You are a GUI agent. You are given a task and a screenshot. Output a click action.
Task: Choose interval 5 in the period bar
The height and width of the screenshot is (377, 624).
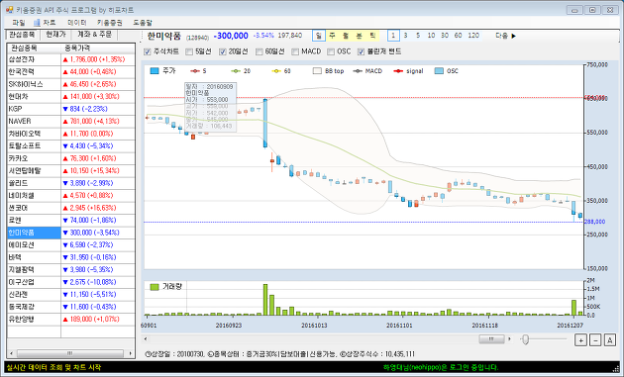[418, 36]
